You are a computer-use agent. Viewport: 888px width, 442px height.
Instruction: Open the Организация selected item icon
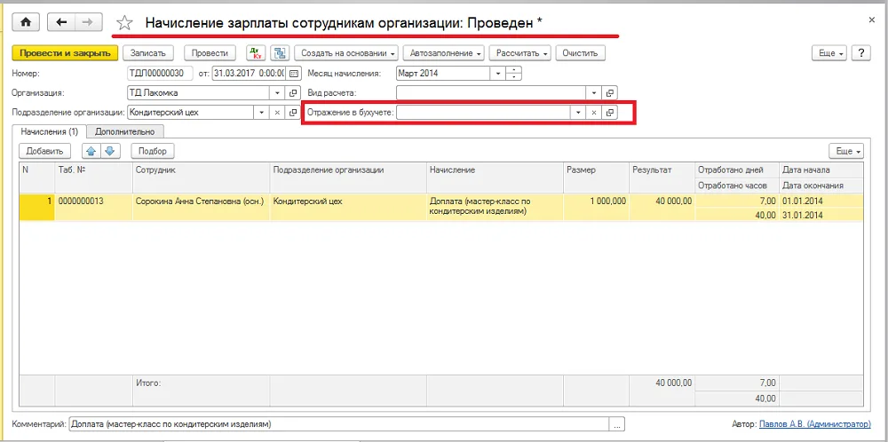coord(293,93)
